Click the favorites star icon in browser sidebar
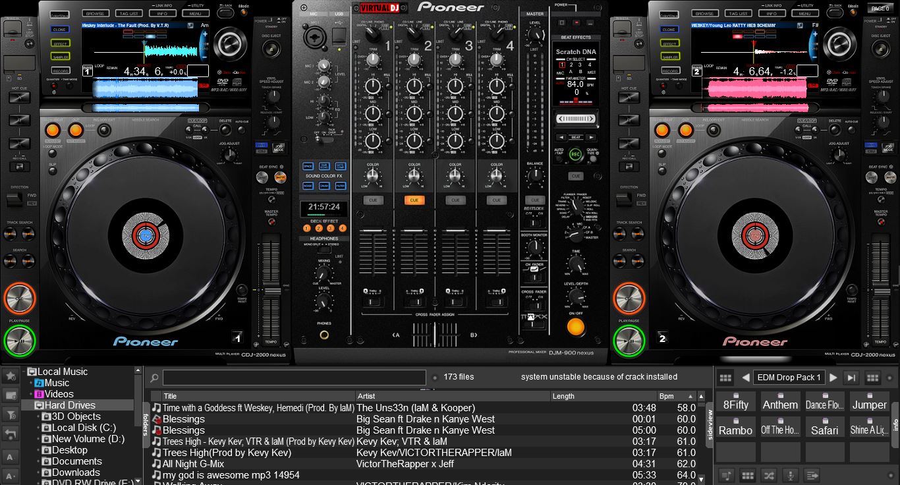 pyautogui.click(x=11, y=376)
